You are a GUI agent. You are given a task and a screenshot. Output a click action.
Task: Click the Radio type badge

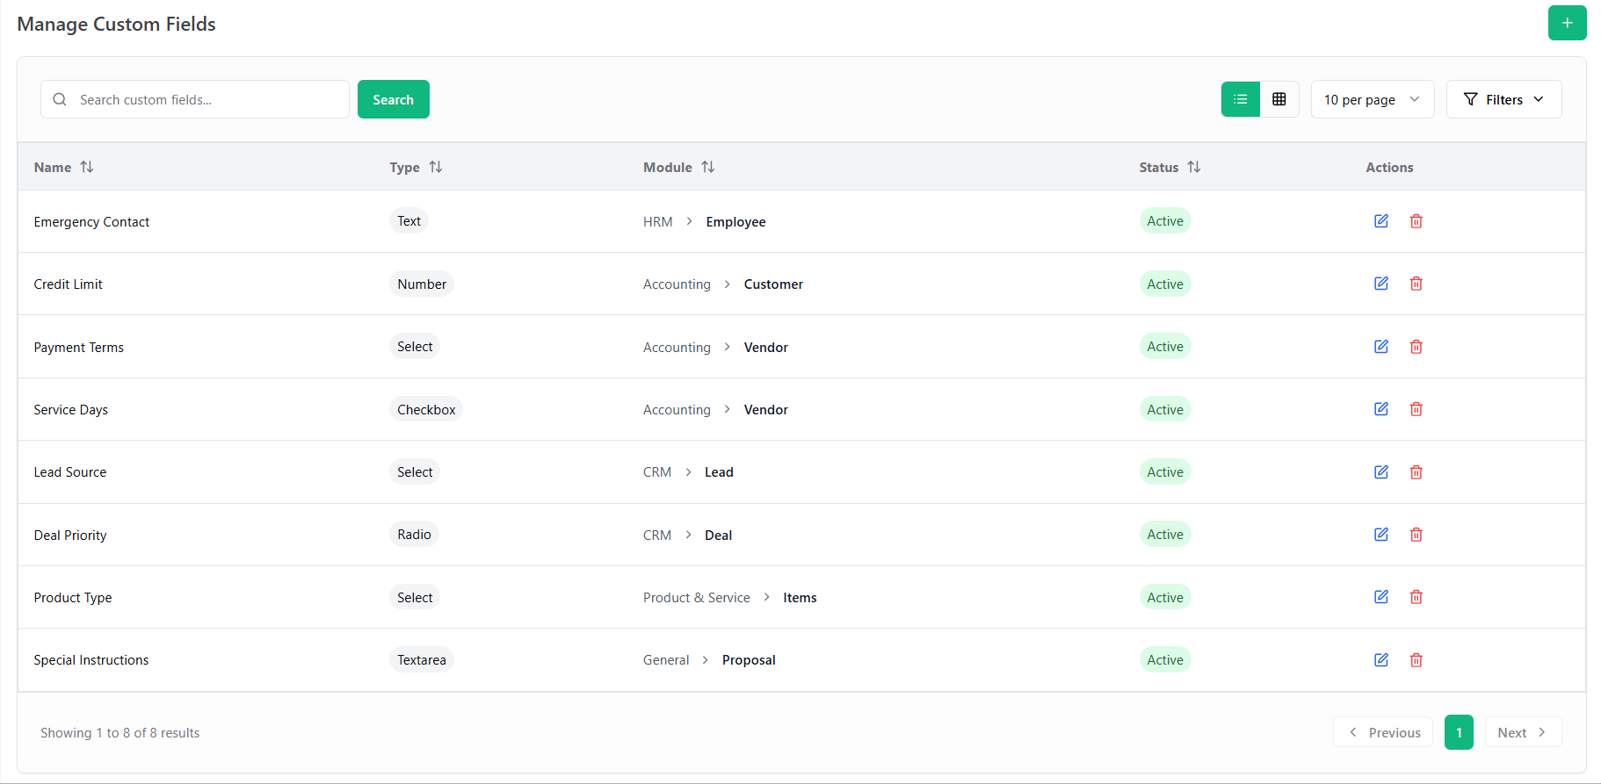414,535
